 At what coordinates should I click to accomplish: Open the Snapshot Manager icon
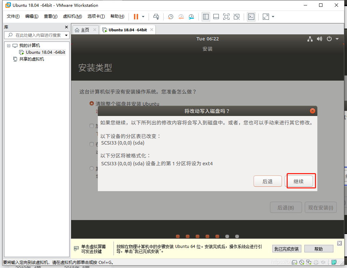click(x=191, y=17)
